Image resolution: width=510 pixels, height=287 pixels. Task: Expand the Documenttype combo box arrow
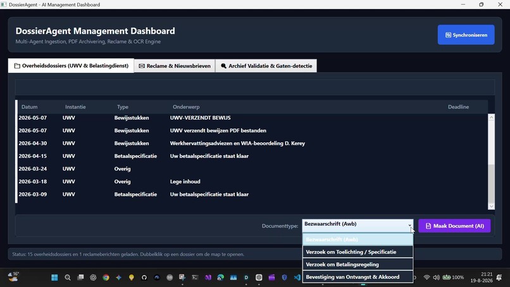coord(409,226)
